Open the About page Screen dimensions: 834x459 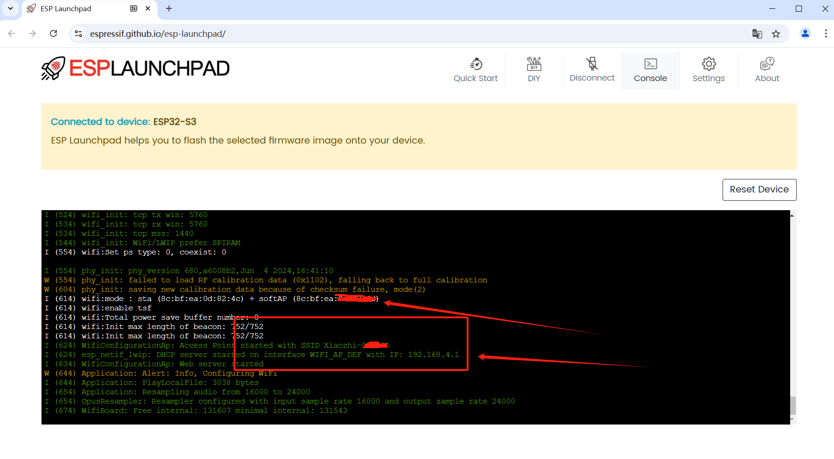[x=767, y=70]
